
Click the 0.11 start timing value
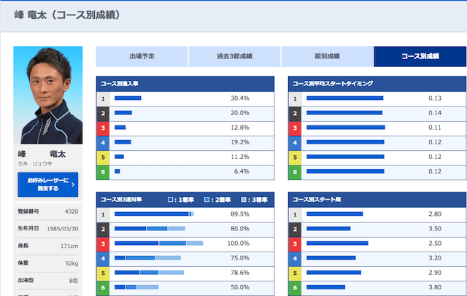click(435, 128)
